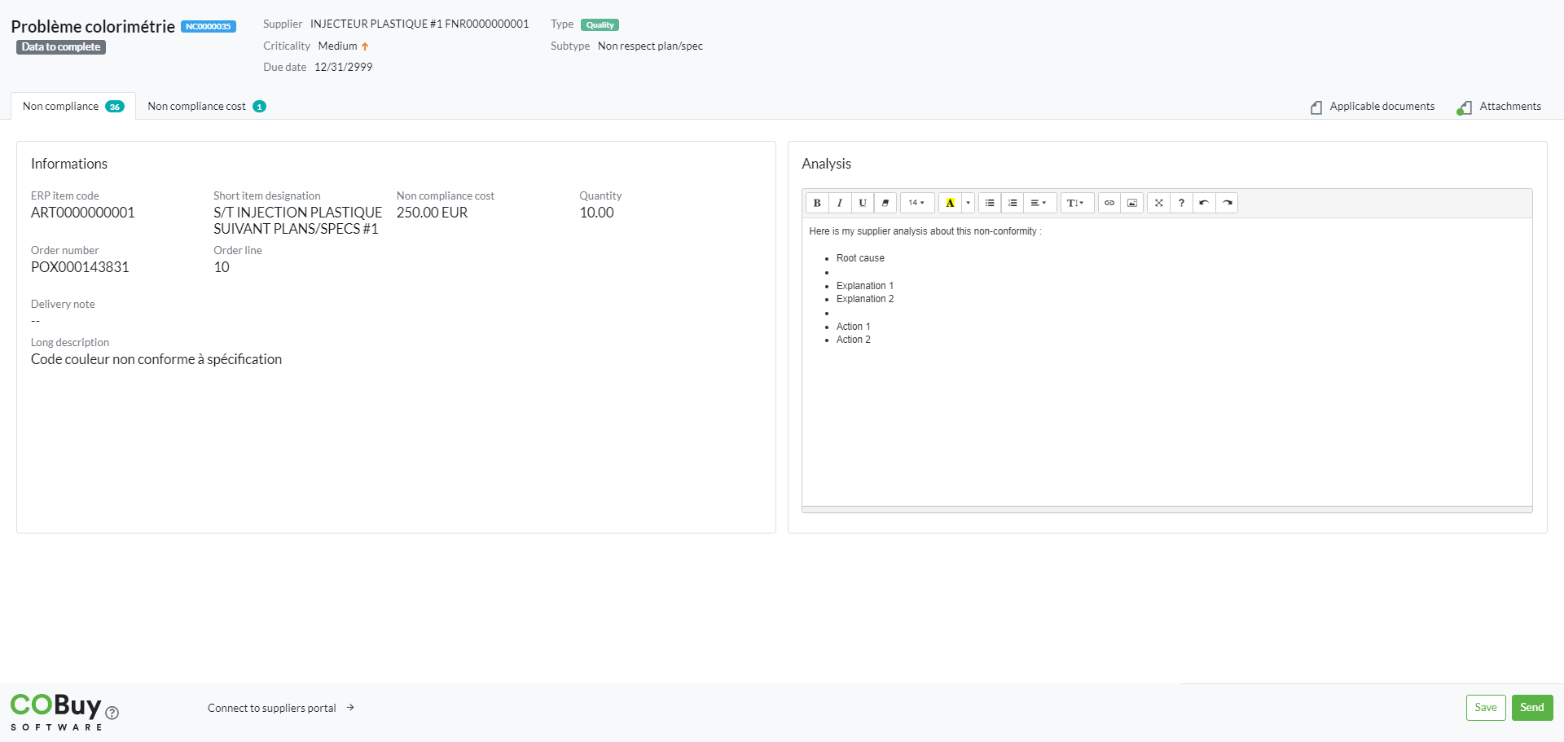This screenshot has width=1564, height=742.
Task: Open the Attachments section
Action: [x=1500, y=107]
